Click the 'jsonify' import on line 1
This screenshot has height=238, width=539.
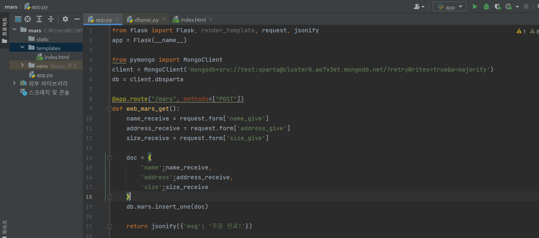click(307, 31)
